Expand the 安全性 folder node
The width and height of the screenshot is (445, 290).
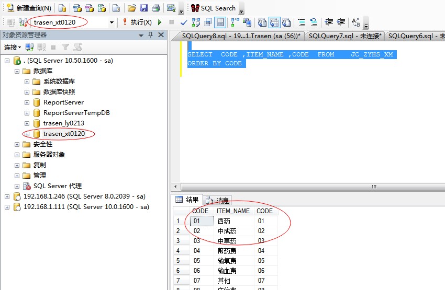(x=17, y=144)
